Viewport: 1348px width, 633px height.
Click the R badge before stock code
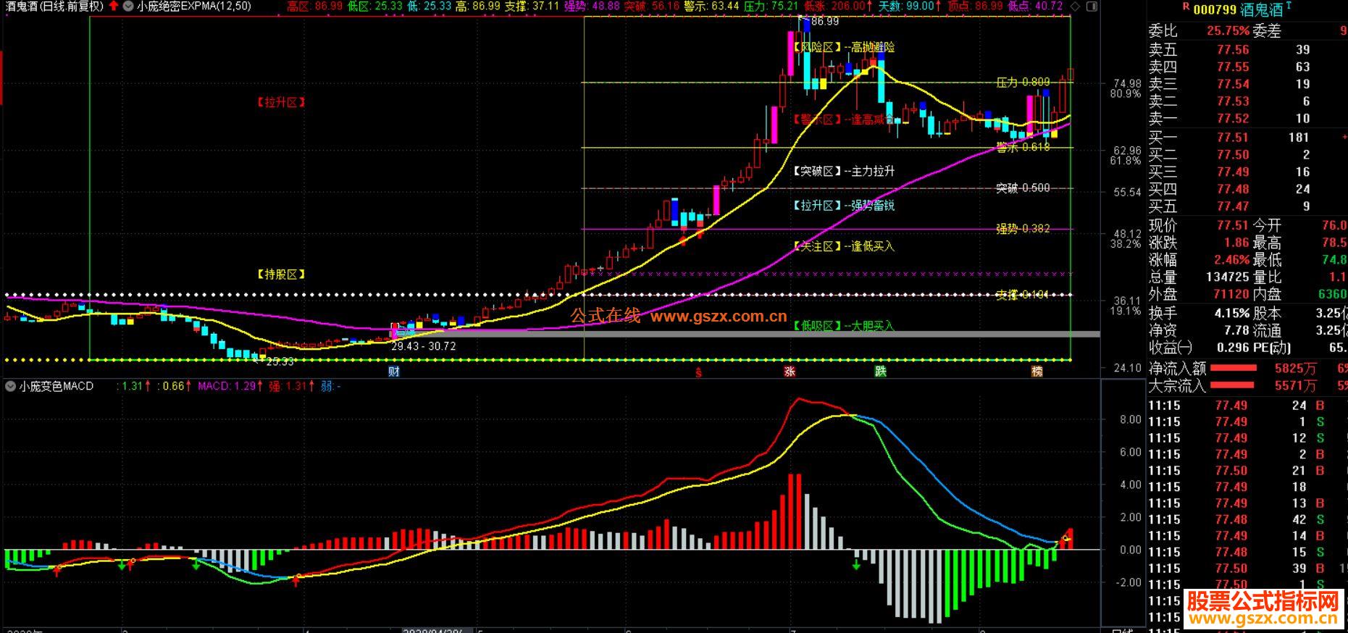1186,6
